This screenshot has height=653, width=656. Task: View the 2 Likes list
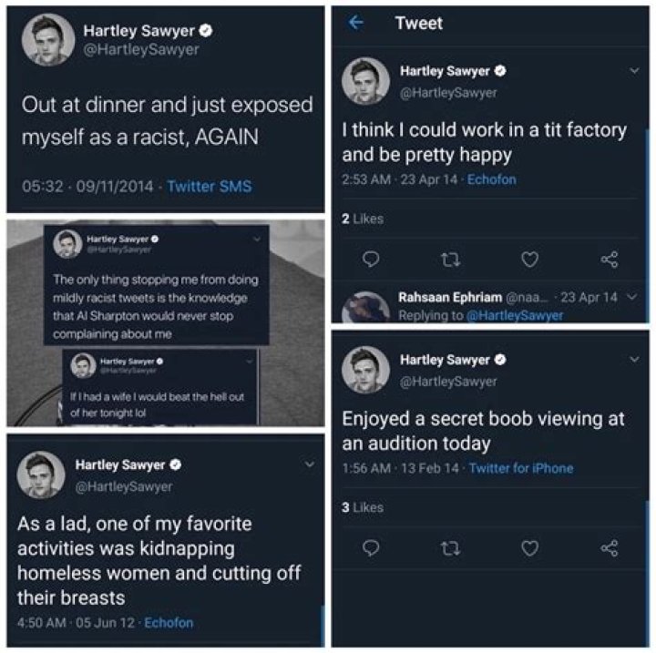(x=363, y=219)
